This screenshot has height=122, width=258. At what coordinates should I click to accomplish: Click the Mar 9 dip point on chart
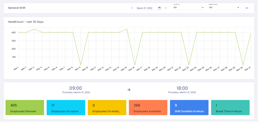[x=81, y=65]
